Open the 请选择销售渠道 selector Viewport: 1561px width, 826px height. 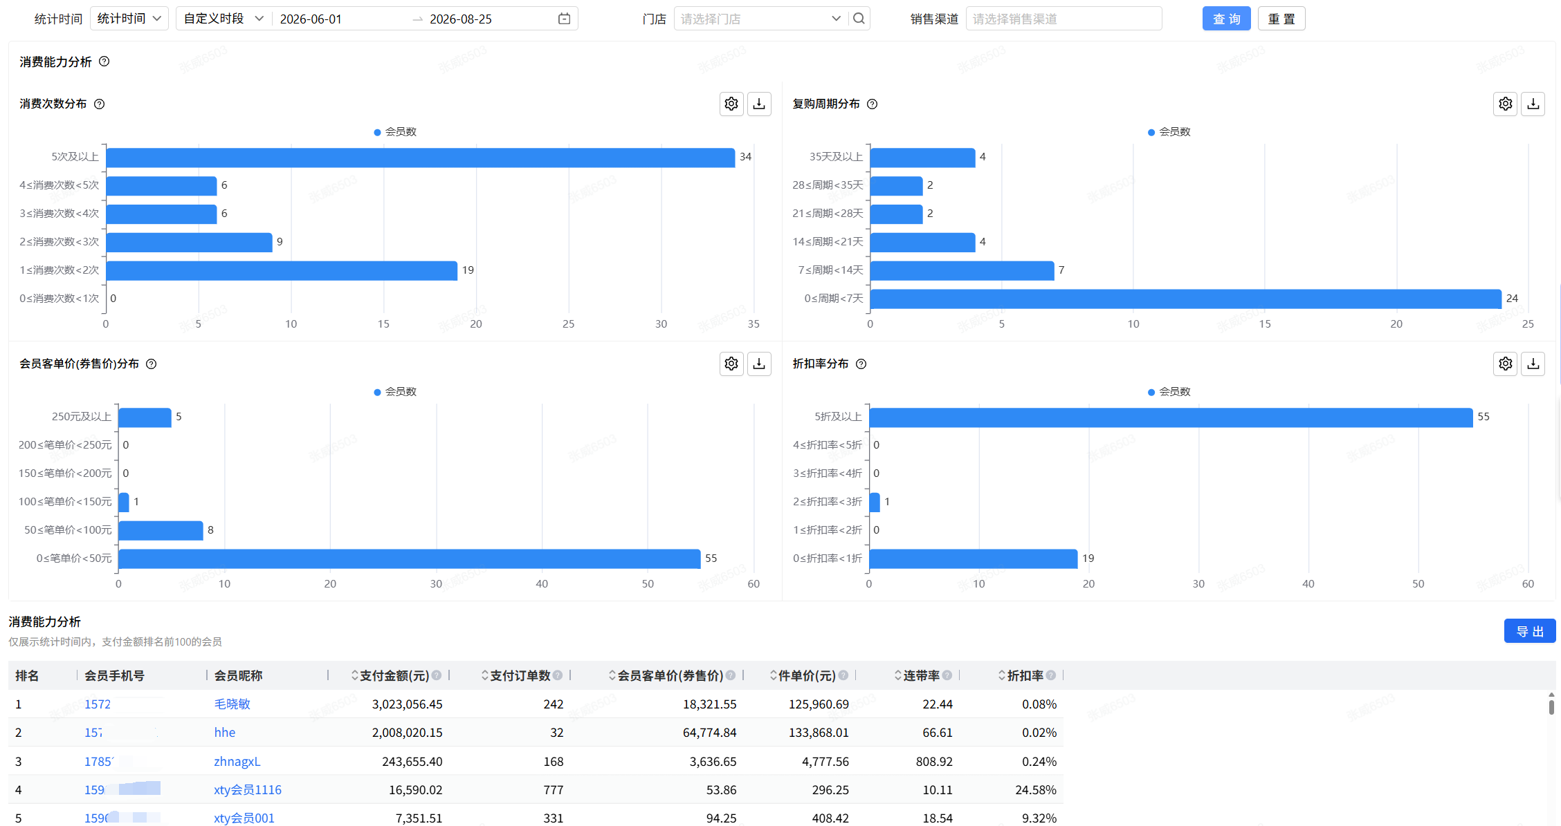click(x=1064, y=19)
